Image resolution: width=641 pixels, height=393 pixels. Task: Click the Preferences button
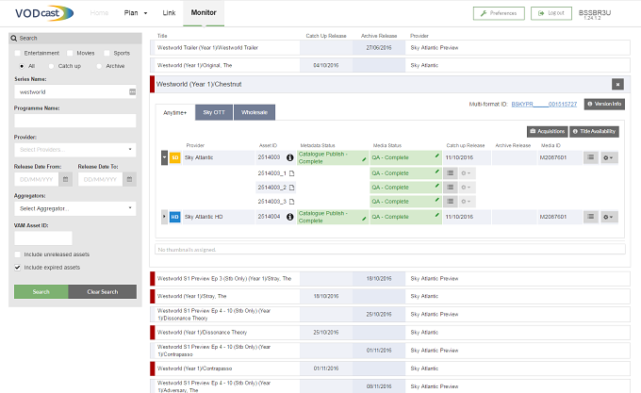click(x=499, y=13)
